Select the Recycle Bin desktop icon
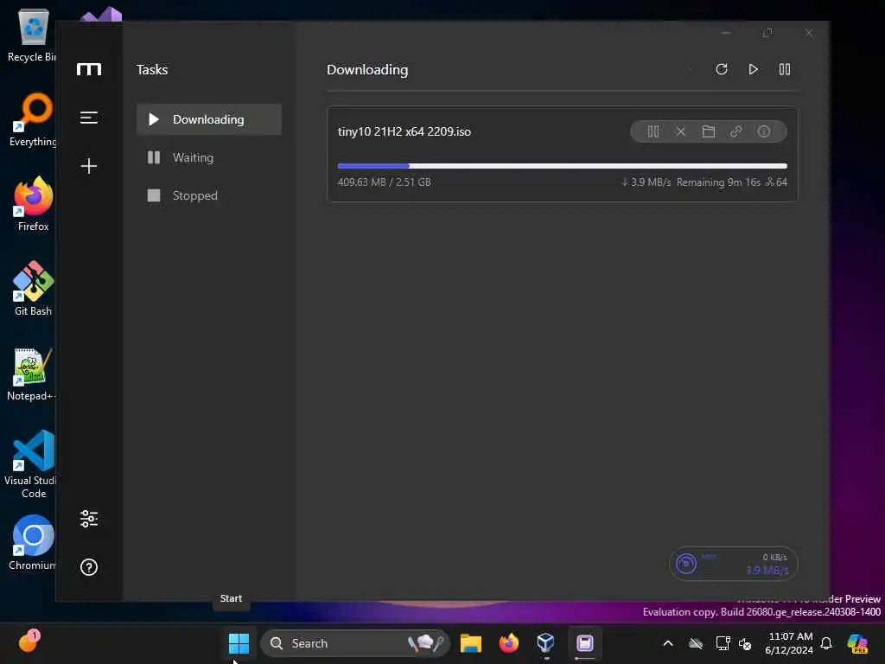The image size is (885, 664). point(32,35)
